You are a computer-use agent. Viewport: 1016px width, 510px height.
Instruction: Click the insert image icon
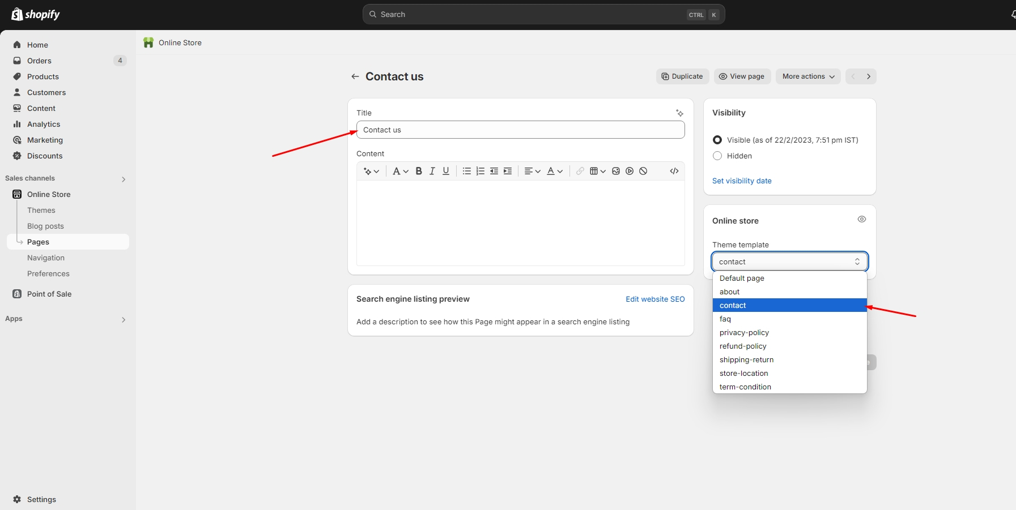pos(616,171)
